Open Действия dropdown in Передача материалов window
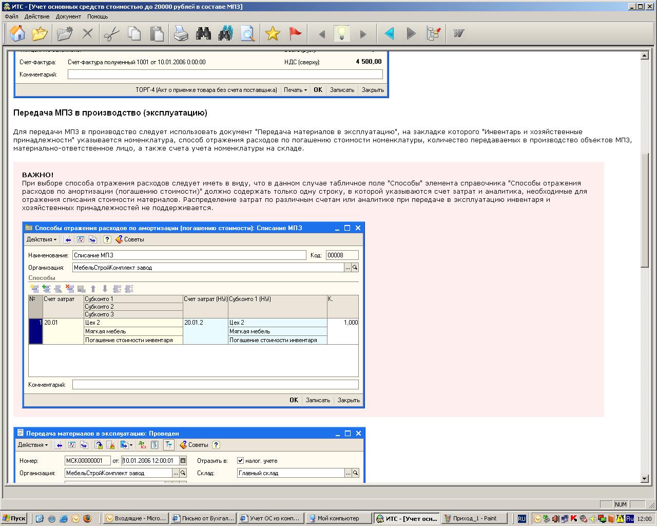This screenshot has width=657, height=526. [33, 445]
